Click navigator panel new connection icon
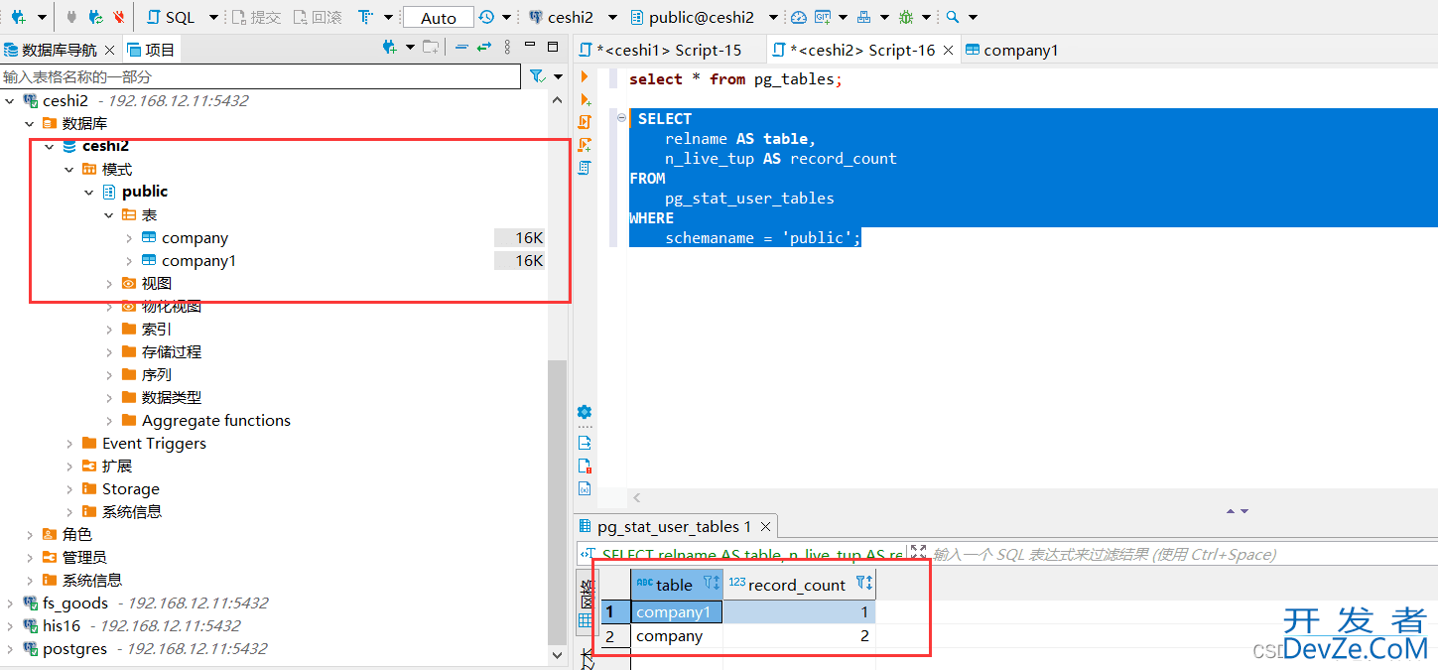 [x=389, y=47]
